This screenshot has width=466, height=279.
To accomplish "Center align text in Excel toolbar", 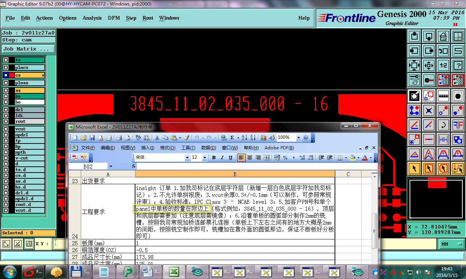I will [250, 157].
